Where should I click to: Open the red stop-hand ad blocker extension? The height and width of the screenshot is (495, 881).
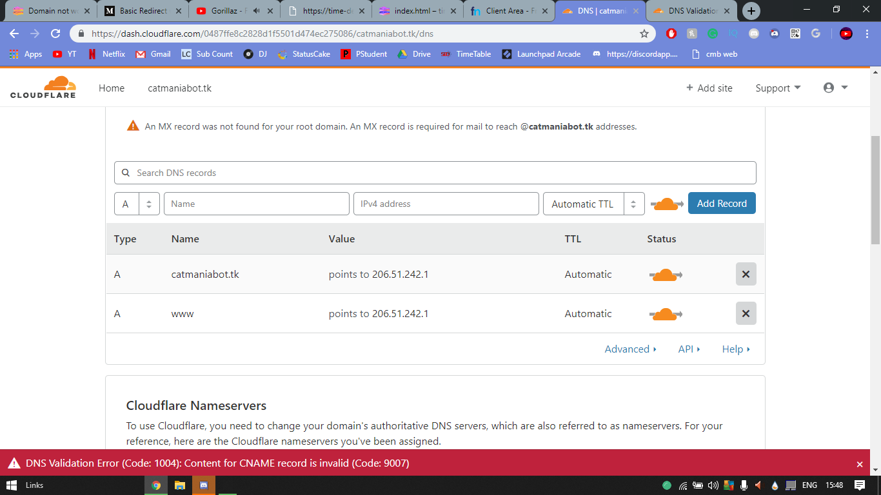coord(671,34)
